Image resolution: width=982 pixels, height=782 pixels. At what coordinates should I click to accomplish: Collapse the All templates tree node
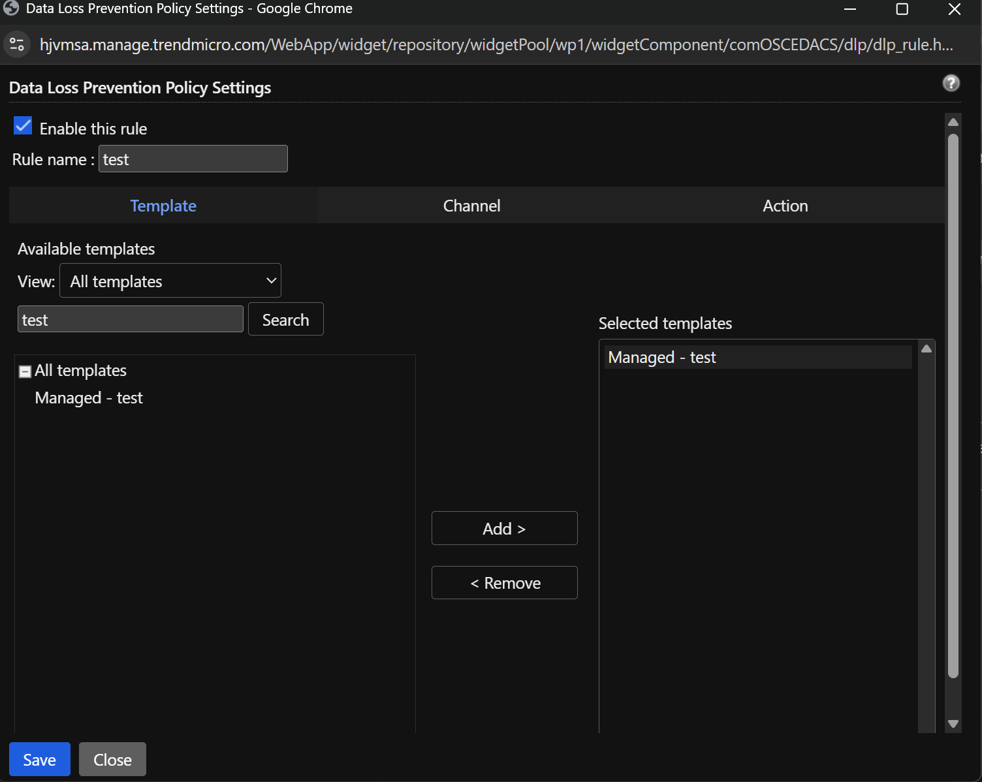click(x=25, y=371)
